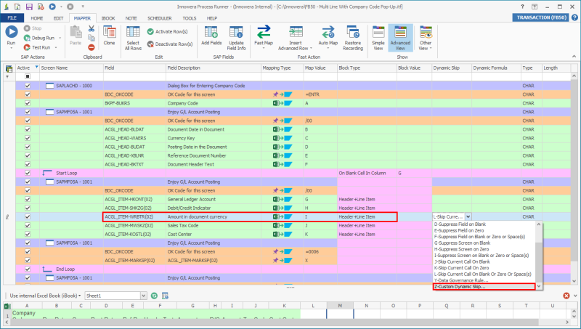The width and height of the screenshot is (581, 329).
Task: Uncheck Active box for ACGL_ITEM-WRBTR(02) row
Action: (28, 216)
